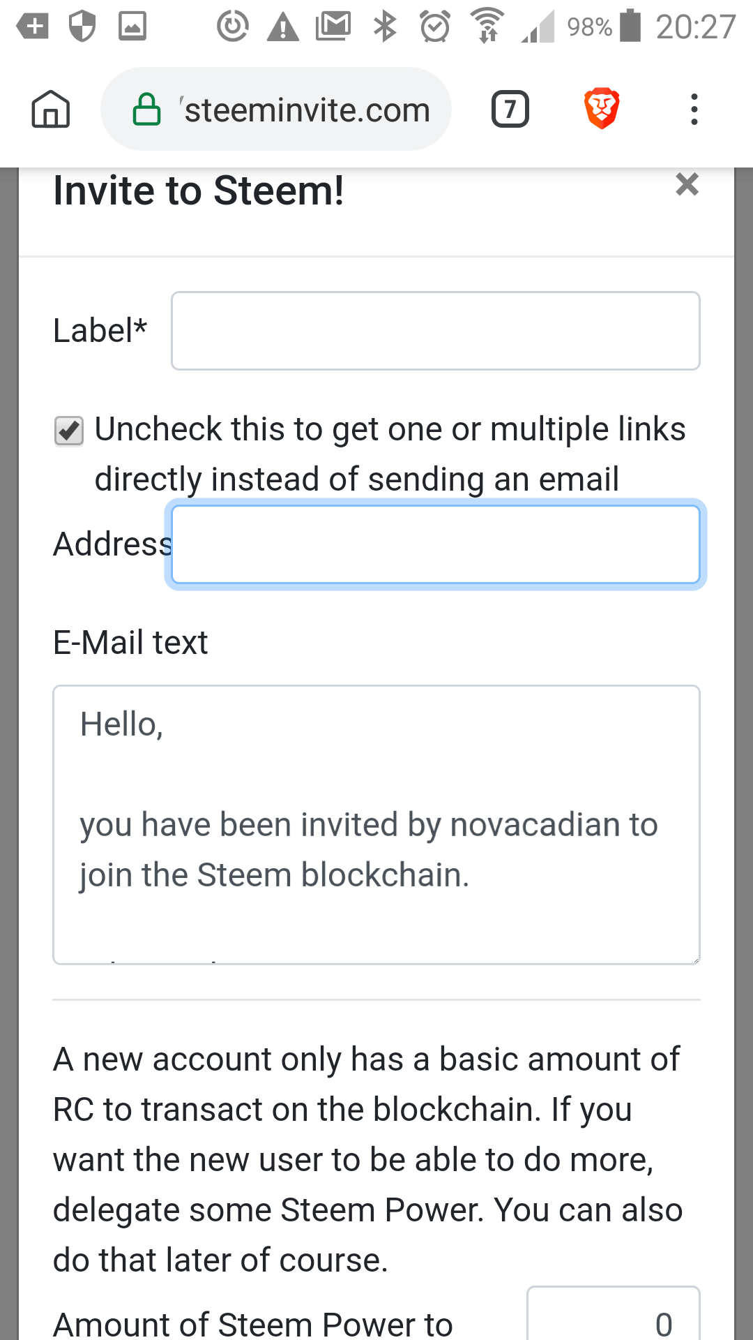Tap the Bluetooth status bar icon

[385, 27]
